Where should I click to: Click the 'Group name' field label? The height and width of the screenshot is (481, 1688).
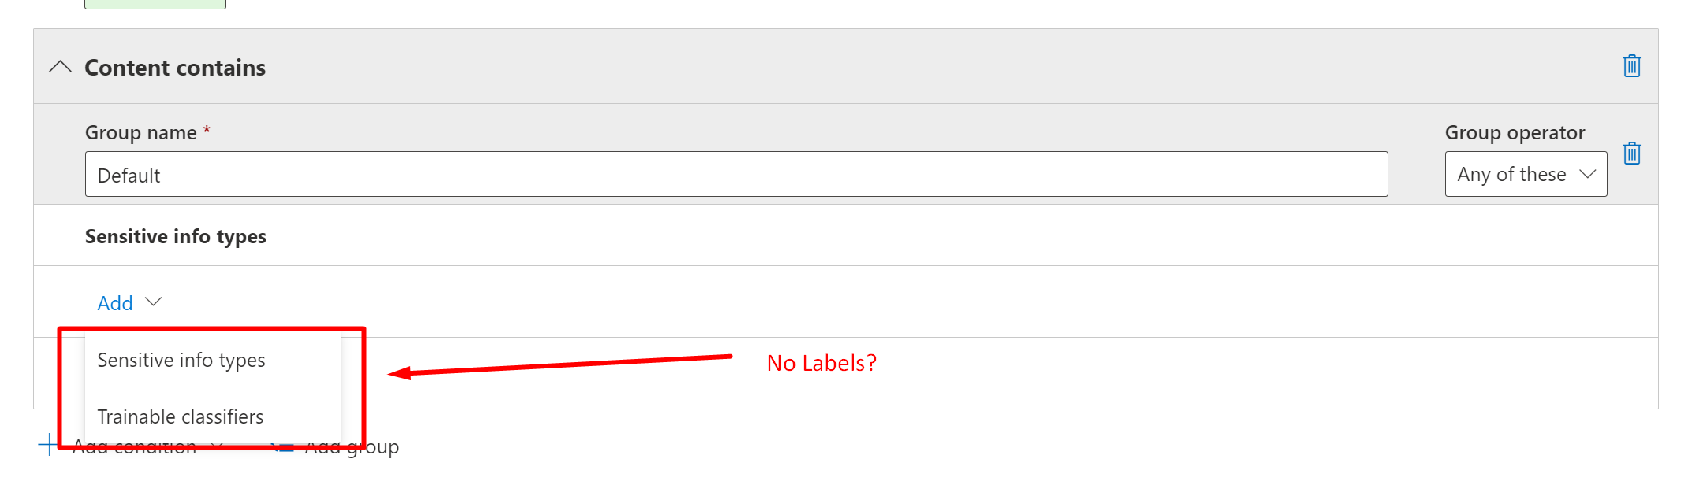[140, 132]
